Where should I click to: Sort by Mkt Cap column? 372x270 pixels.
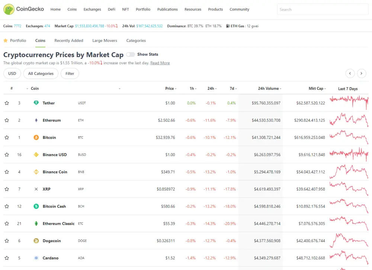point(317,88)
